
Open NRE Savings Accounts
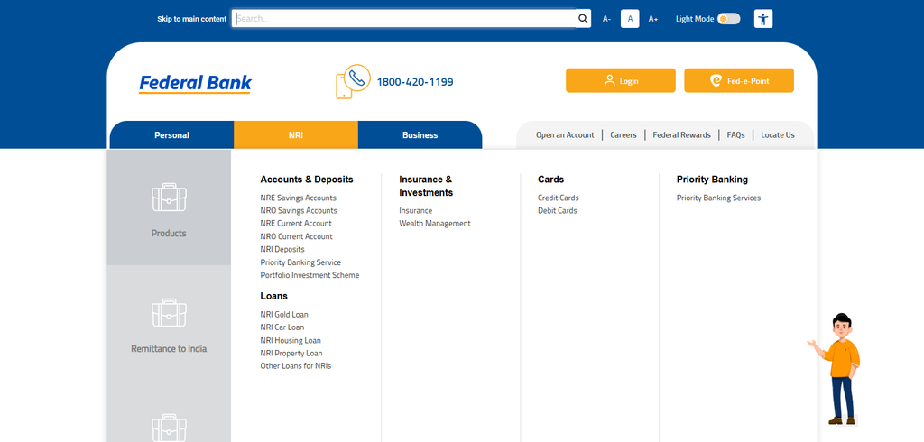298,198
